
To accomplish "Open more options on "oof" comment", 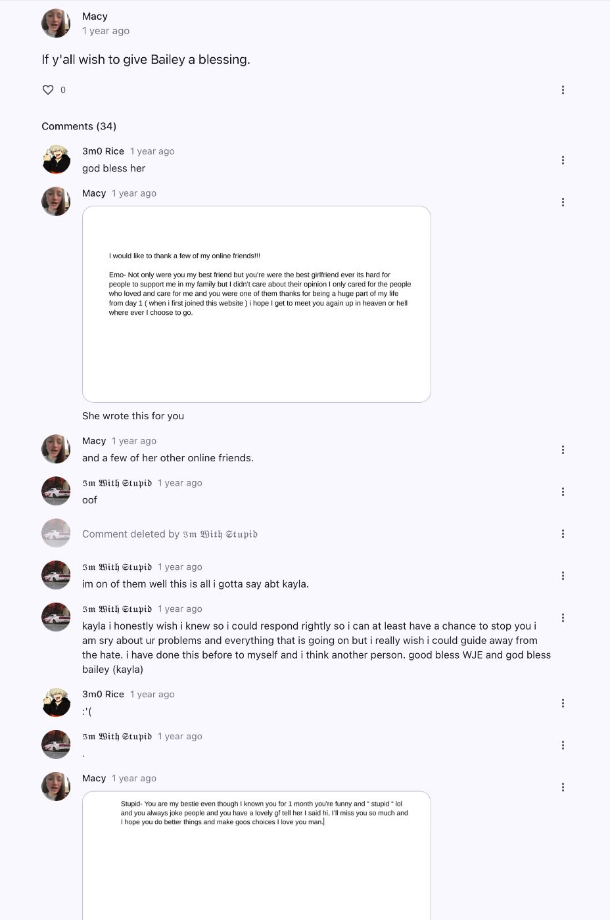I will [x=563, y=492].
